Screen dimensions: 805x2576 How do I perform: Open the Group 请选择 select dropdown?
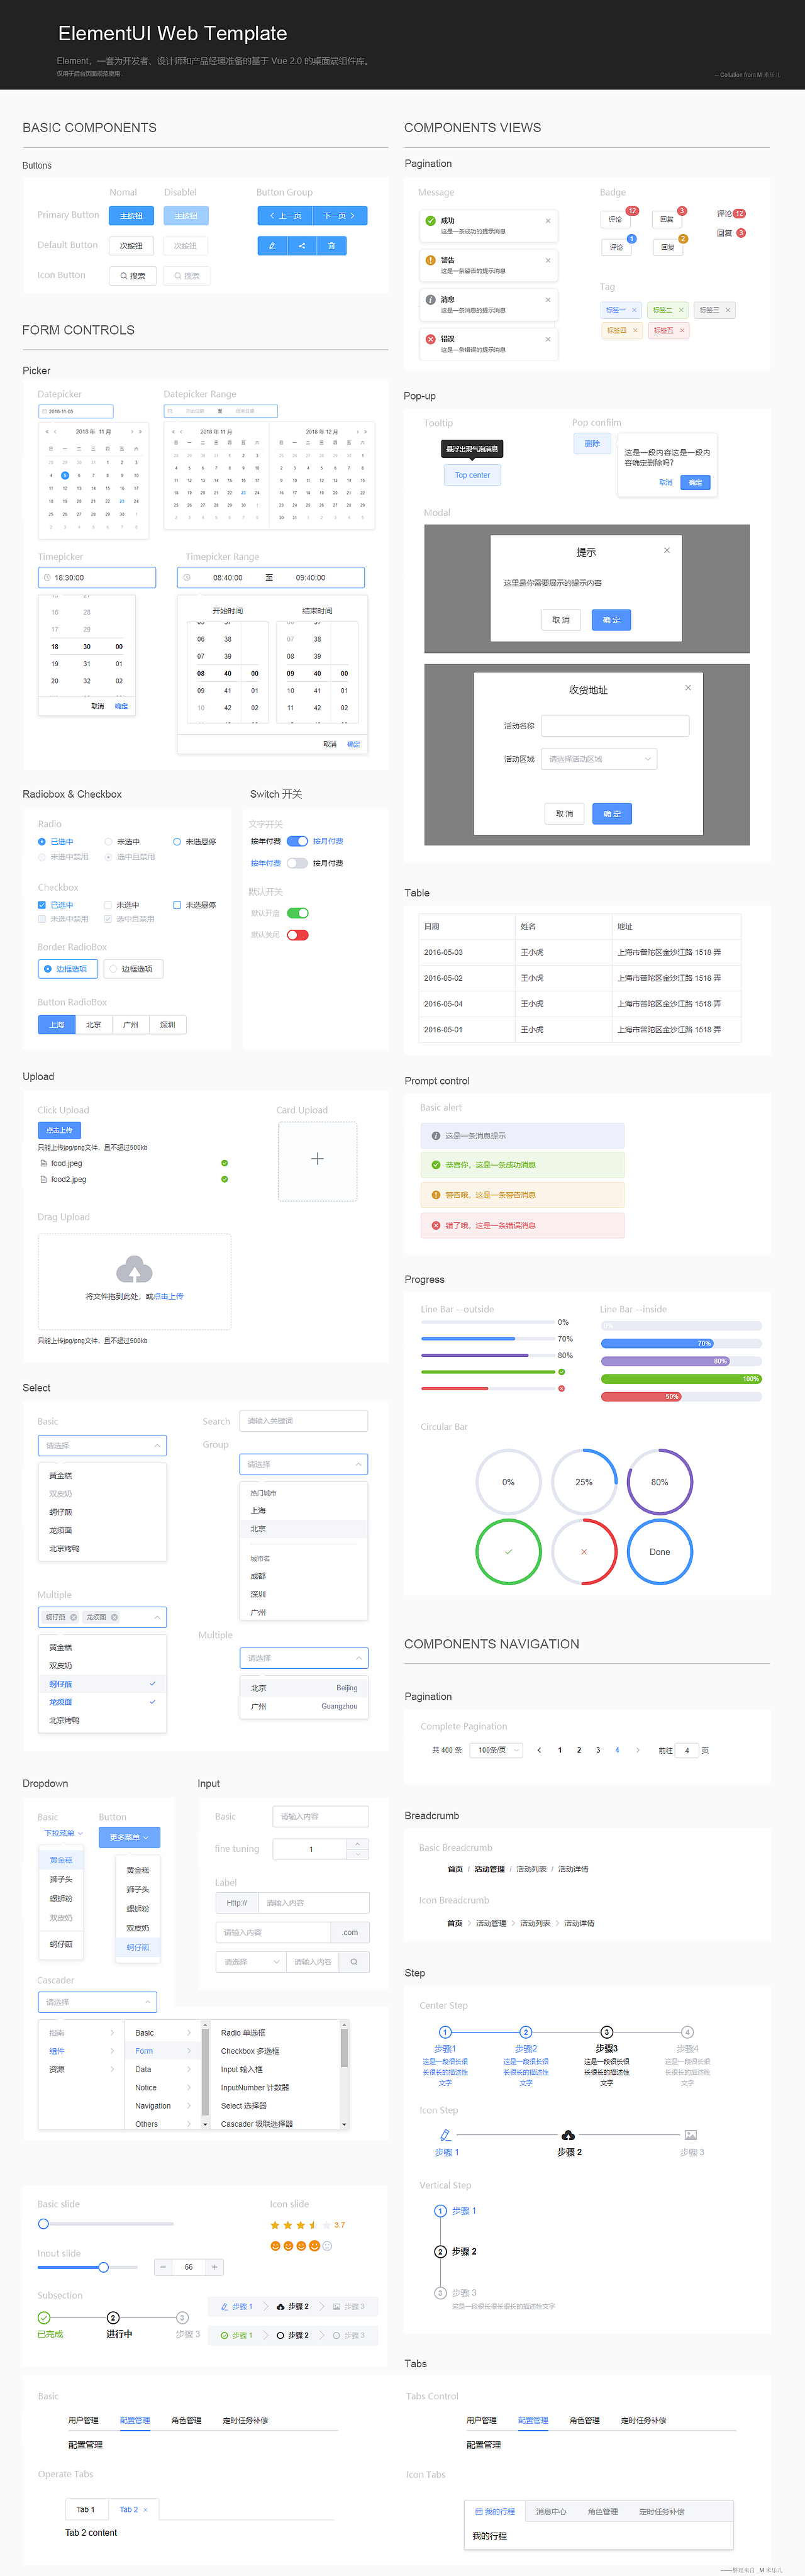click(303, 1464)
